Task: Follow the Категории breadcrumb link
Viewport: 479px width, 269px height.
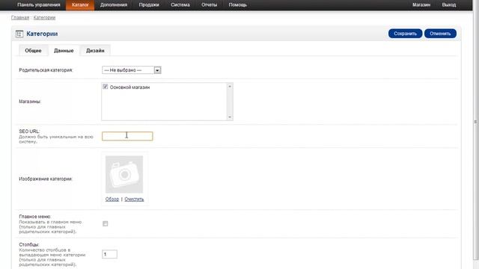Action: pyautogui.click(x=44, y=18)
